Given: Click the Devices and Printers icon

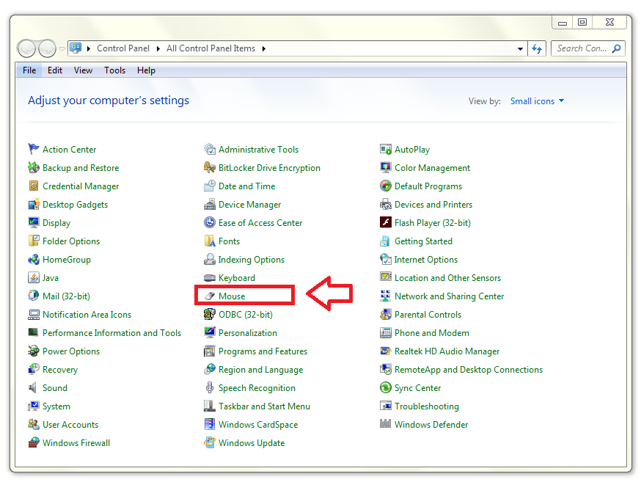Looking at the screenshot, I should pyautogui.click(x=386, y=205).
